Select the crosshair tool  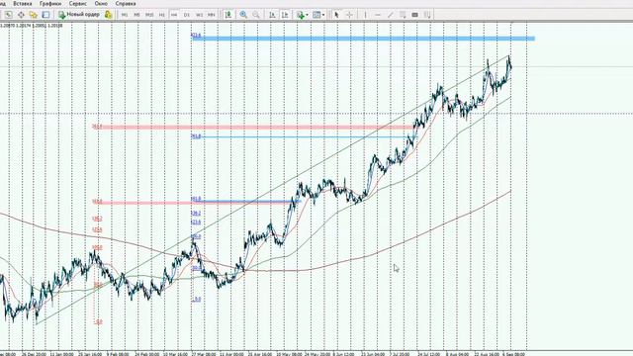tap(349, 15)
